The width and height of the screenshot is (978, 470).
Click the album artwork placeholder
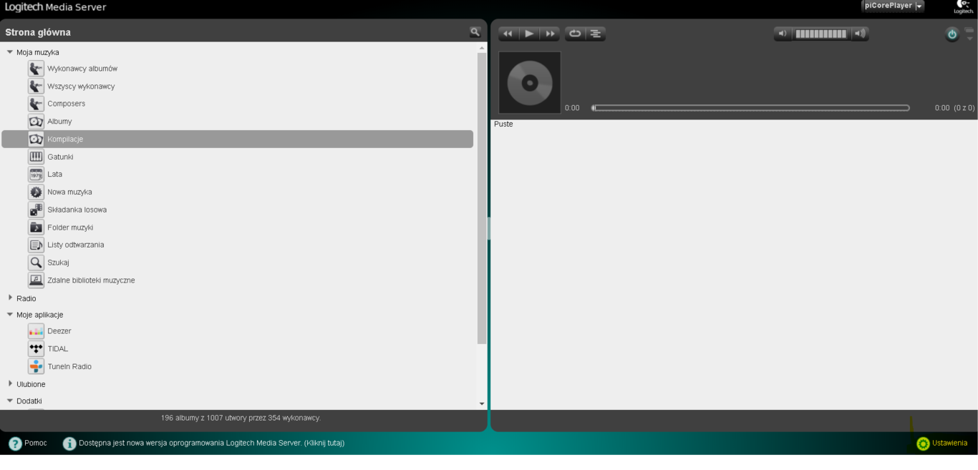point(530,82)
